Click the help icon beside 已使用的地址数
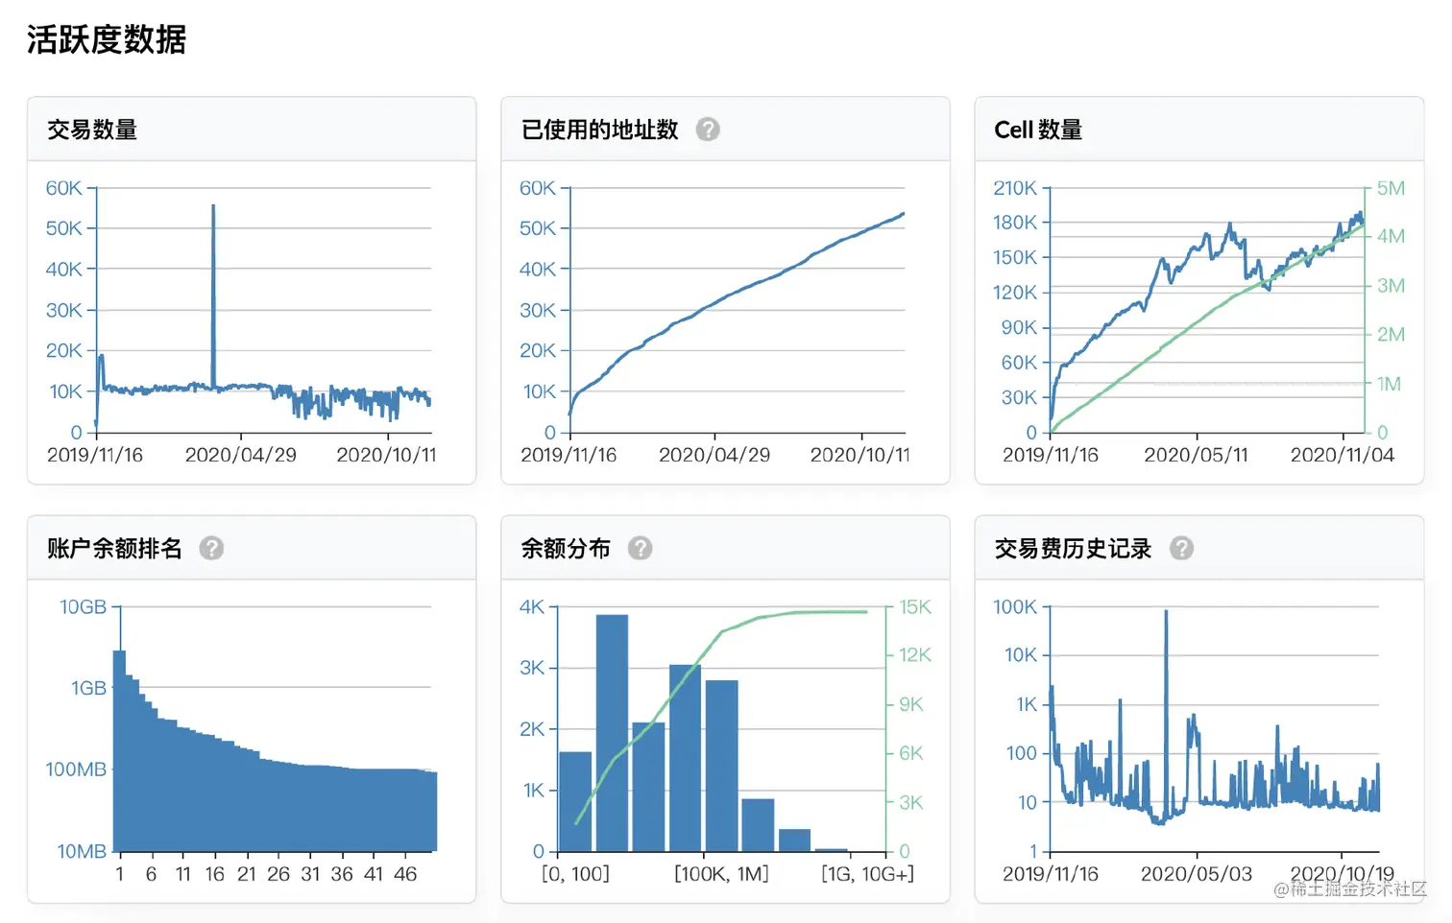Screen dimensions: 1452x923 [708, 130]
